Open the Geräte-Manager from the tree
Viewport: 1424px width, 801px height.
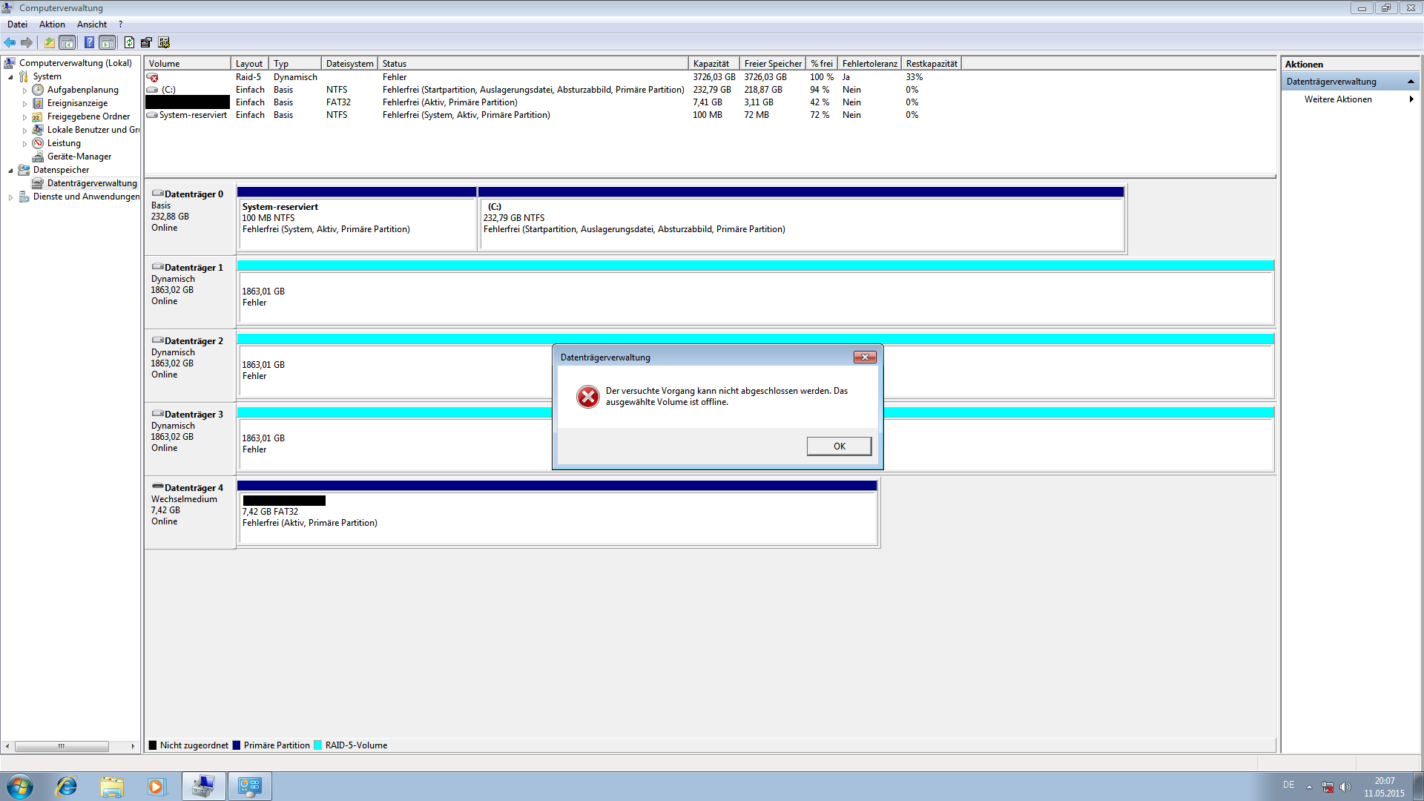tap(79, 156)
